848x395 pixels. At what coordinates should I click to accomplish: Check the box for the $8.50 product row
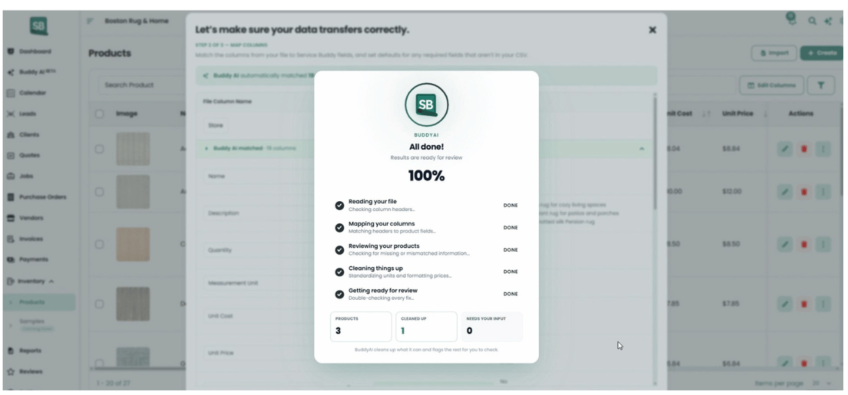pos(99,244)
